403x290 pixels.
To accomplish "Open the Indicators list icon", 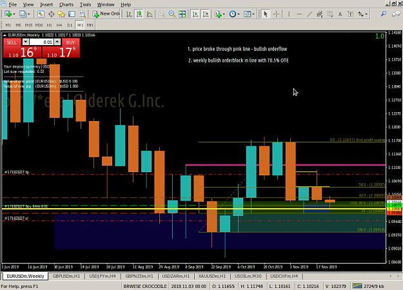I will tap(218, 14).
